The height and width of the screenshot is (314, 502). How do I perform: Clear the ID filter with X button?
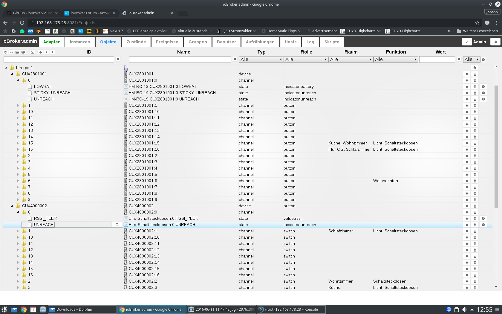click(x=118, y=59)
